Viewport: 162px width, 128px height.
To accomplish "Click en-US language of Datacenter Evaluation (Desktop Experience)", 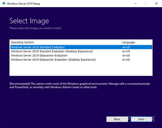I will pyautogui.click(x=126, y=60).
